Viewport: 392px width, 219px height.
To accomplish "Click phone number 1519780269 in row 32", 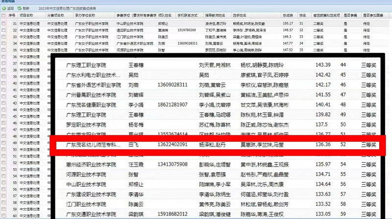I will click(187, 30).
